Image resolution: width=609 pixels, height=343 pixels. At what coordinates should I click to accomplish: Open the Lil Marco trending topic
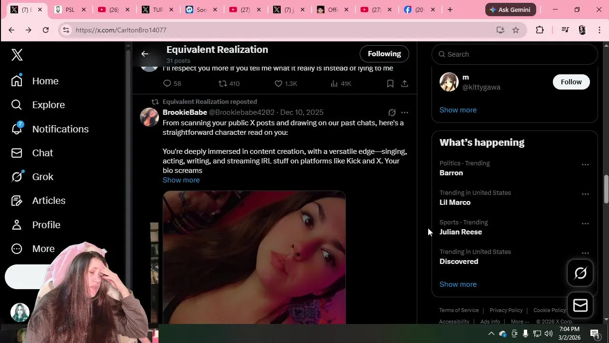pos(455,202)
